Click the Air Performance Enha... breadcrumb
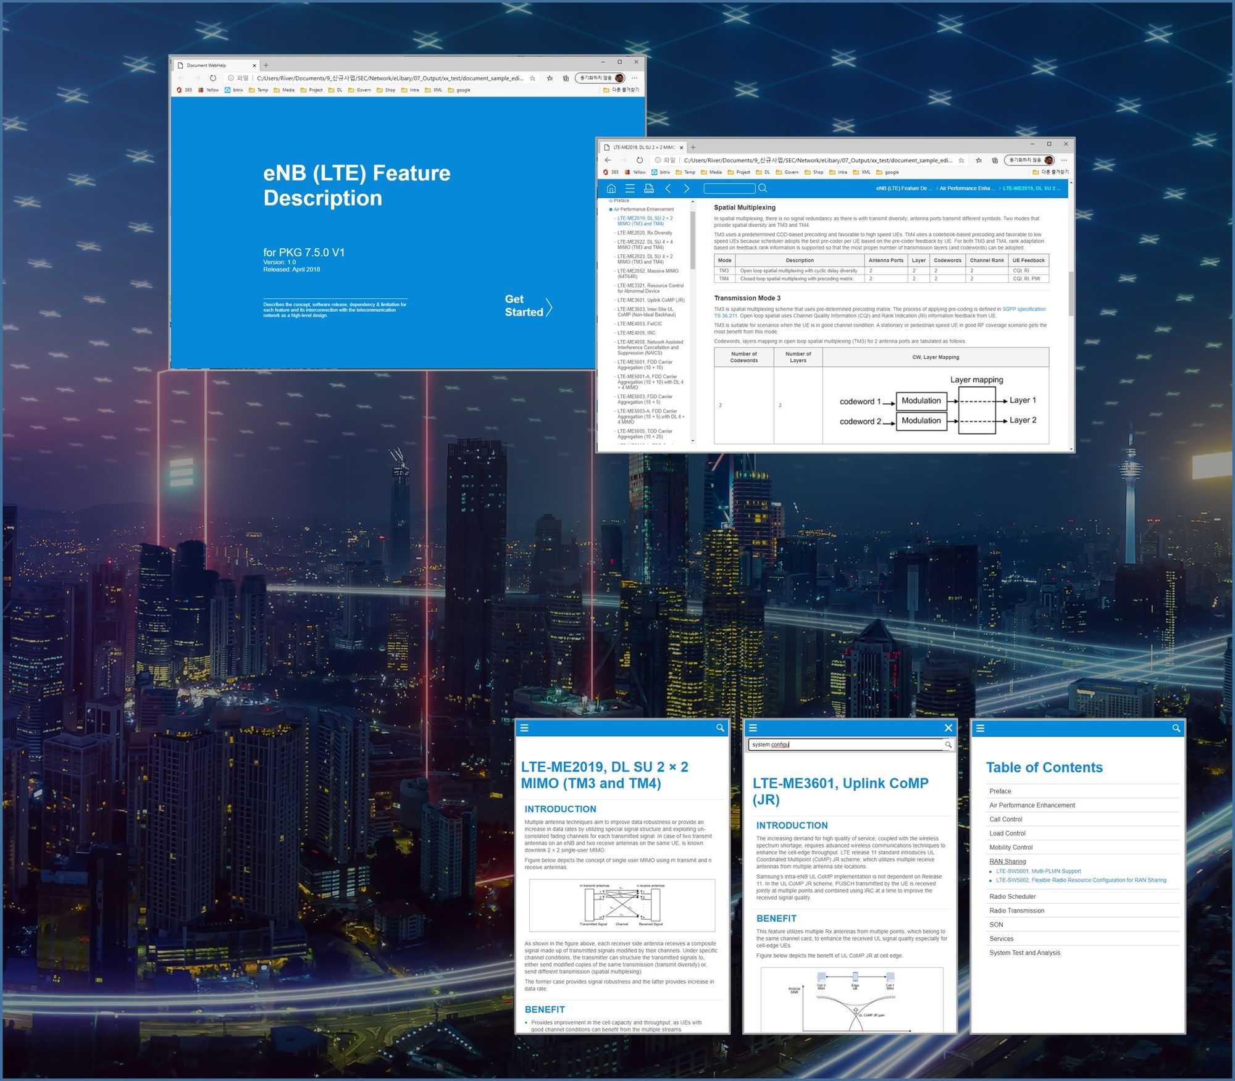 pyautogui.click(x=966, y=188)
